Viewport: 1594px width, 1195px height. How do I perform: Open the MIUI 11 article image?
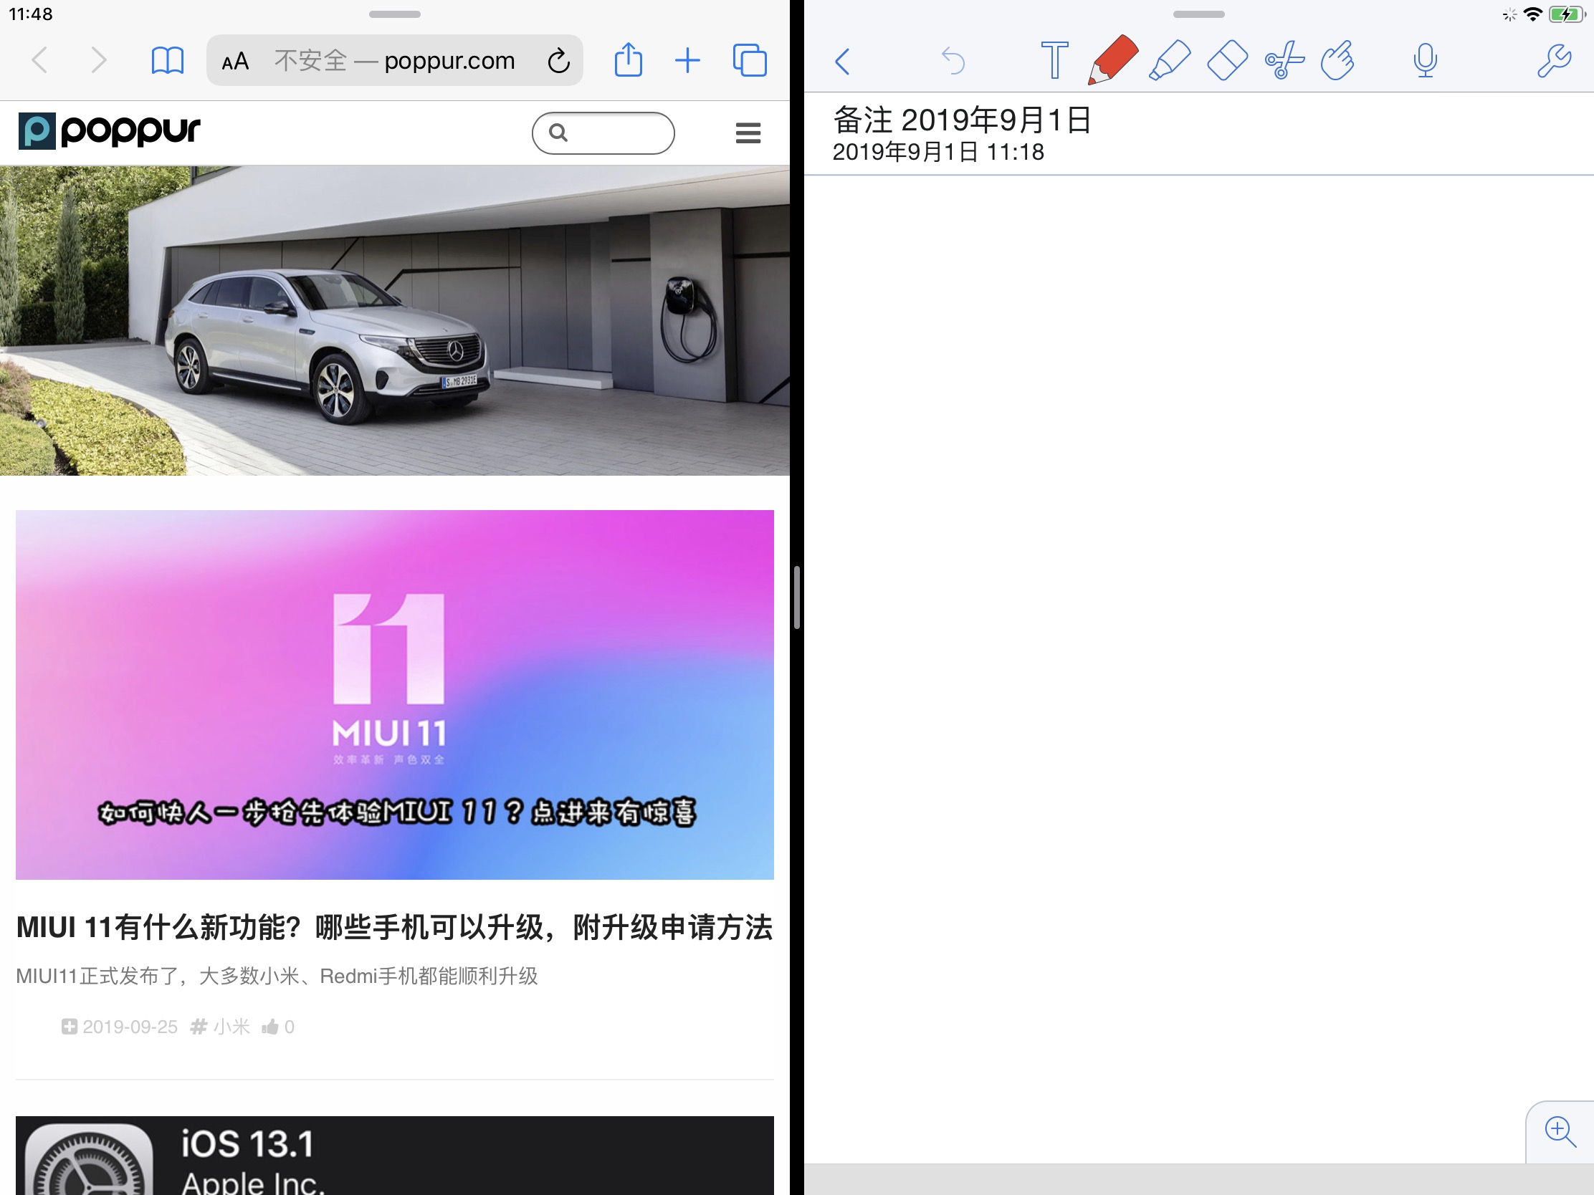(395, 694)
